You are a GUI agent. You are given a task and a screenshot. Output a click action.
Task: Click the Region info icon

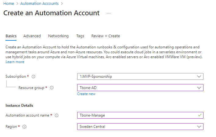coord(24,127)
